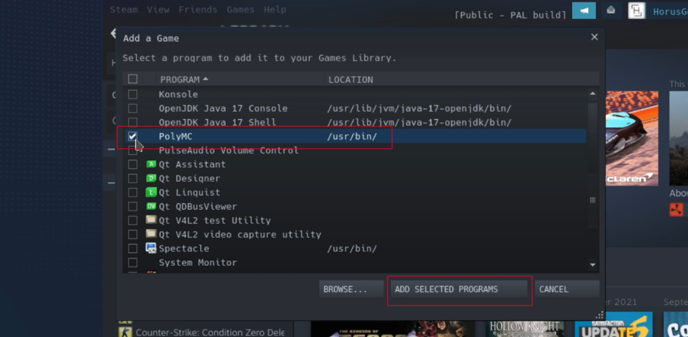Open the Friends menu
The image size is (688, 337).
pos(198,9)
